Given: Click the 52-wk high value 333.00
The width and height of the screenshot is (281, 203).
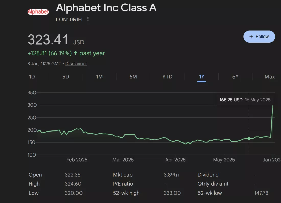Looking at the screenshot, I should [172, 193].
